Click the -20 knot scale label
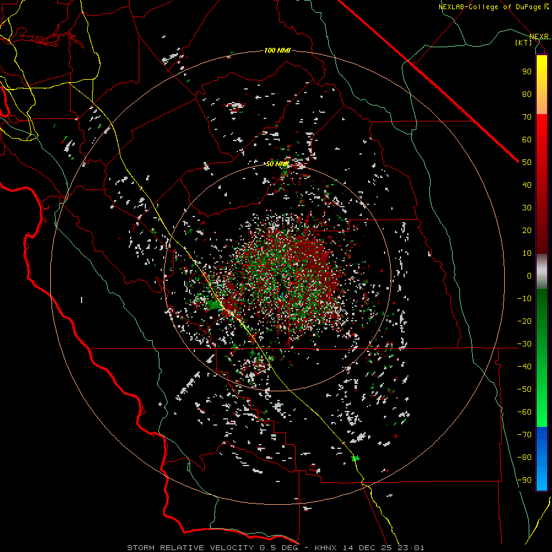This screenshot has height=552, width=552. (524, 321)
